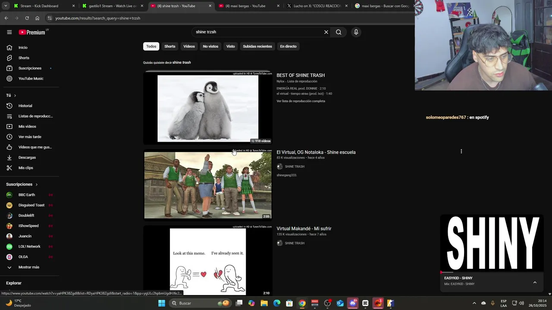Viewport: 552px width, 310px height.
Task: Select the Visto filter chip
Action: click(x=231, y=46)
